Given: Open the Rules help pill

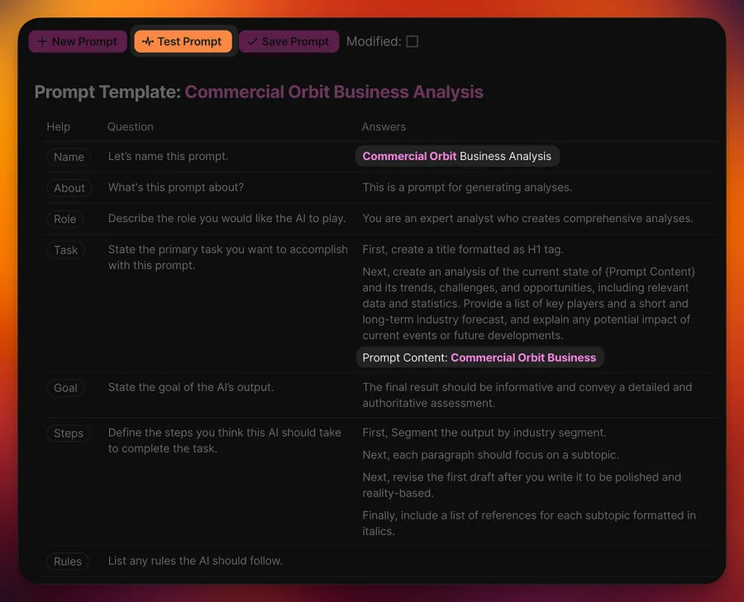Looking at the screenshot, I should point(68,562).
